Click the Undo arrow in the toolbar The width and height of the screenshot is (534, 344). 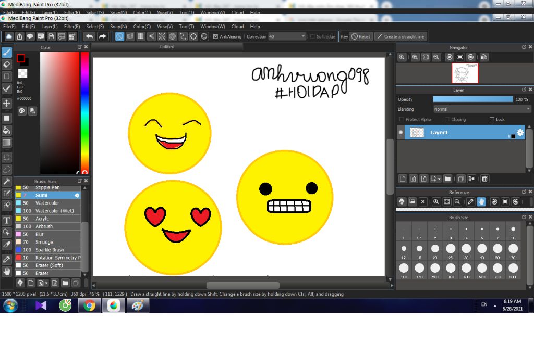(89, 36)
